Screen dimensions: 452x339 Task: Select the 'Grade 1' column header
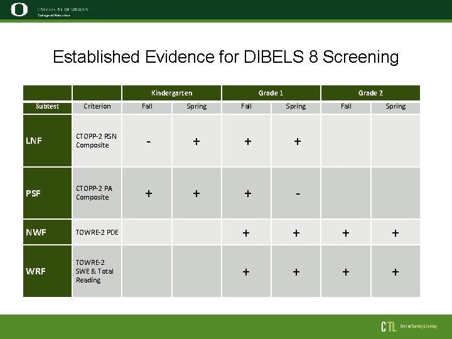click(271, 93)
